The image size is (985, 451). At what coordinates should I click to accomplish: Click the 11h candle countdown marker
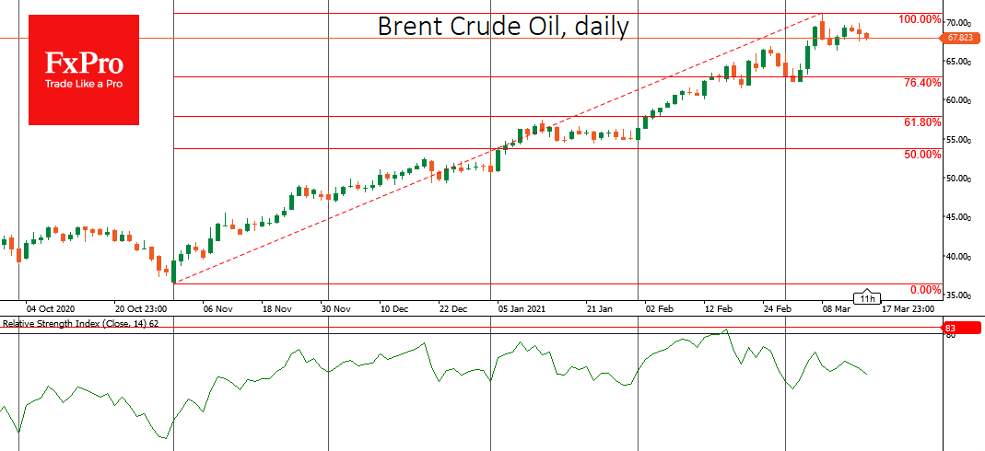[867, 297]
